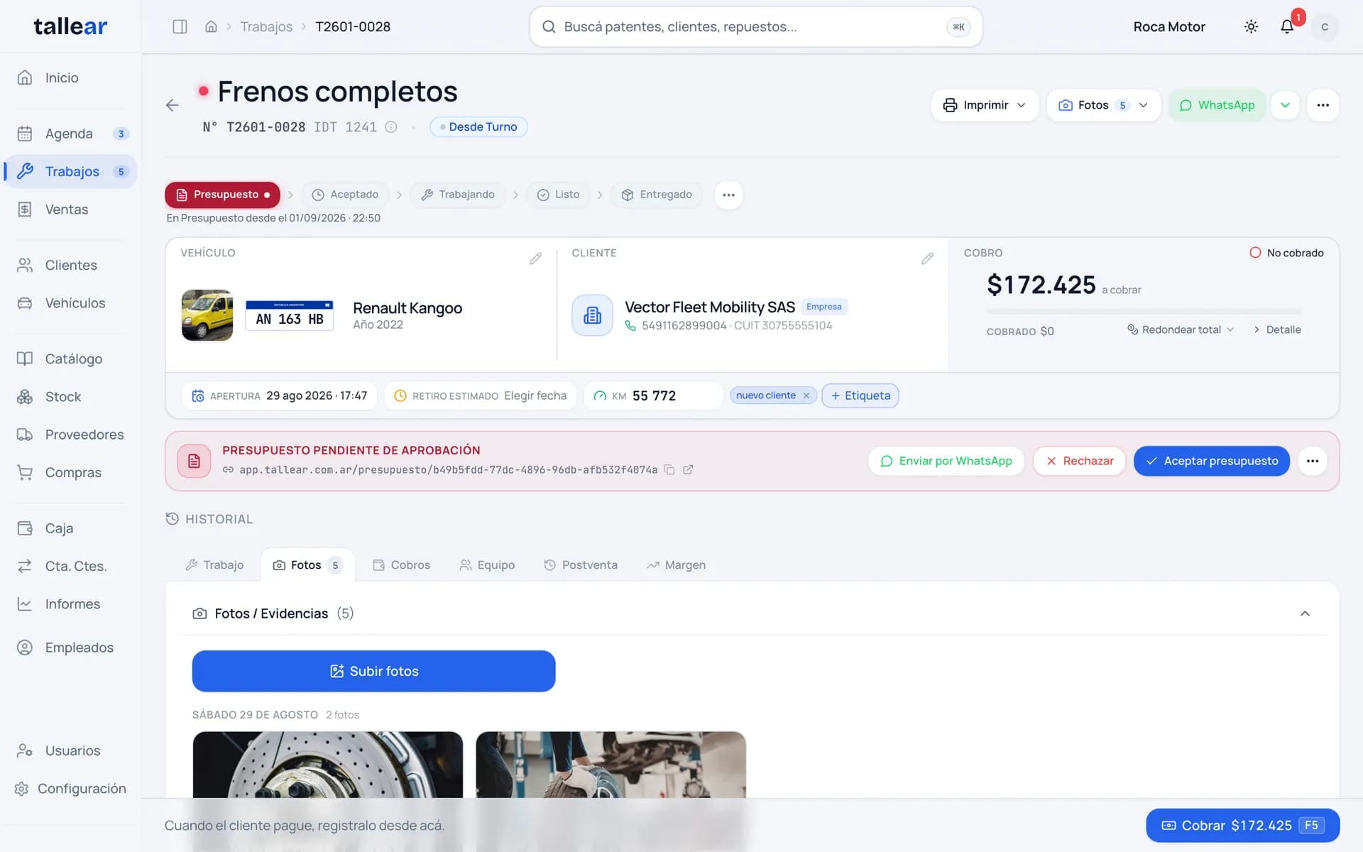Switch the light/dark theme sun icon
1363x852 pixels.
point(1251,26)
